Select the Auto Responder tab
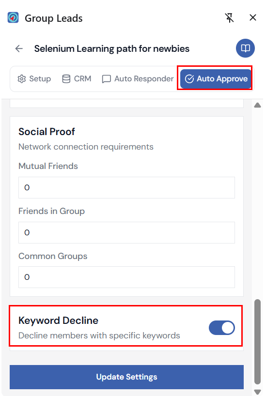This screenshot has height=396, width=266. point(138,79)
